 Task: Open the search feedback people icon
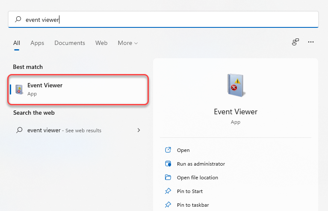click(295, 42)
